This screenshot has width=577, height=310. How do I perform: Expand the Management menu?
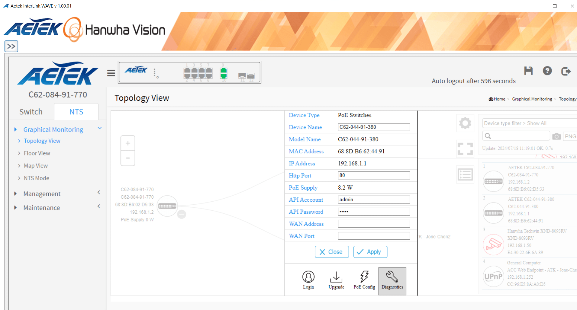pyautogui.click(x=42, y=194)
